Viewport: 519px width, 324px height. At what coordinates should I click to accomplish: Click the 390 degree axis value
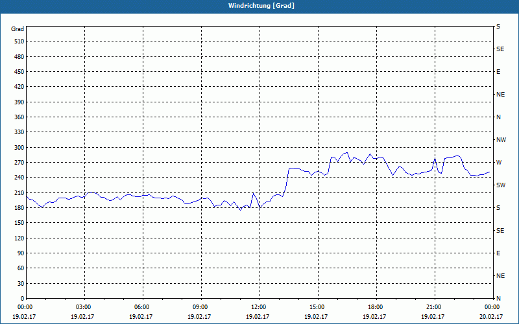[19, 102]
